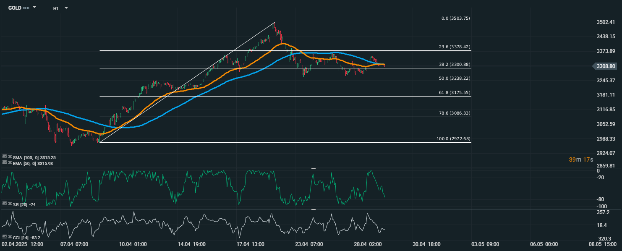Remove the SMA 100 indicator
The height and width of the screenshot is (251, 622).
(x=10, y=157)
